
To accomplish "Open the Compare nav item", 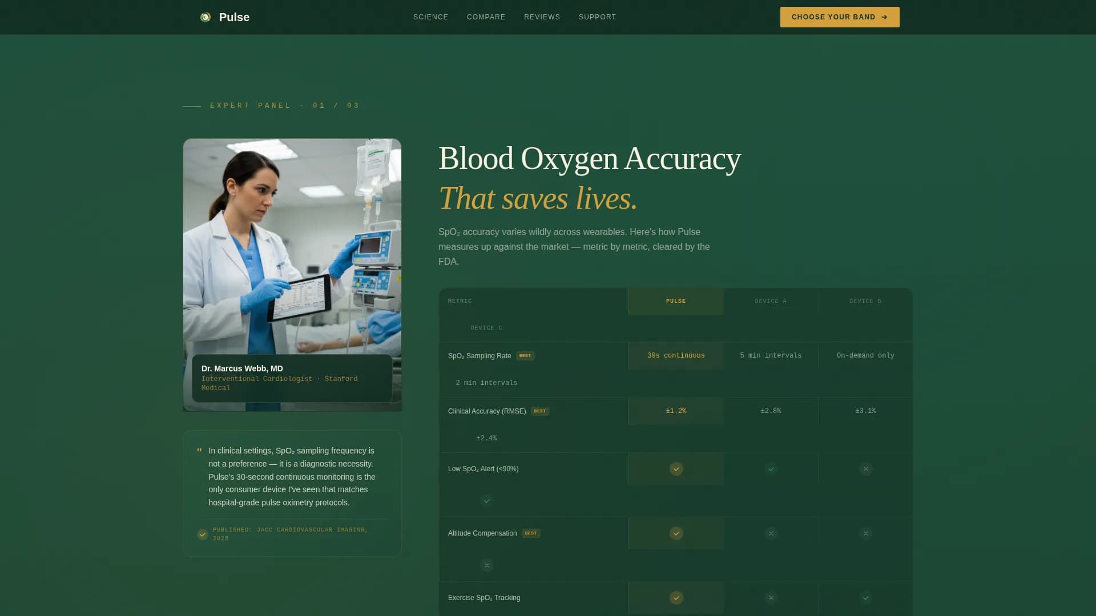I will (x=486, y=17).
